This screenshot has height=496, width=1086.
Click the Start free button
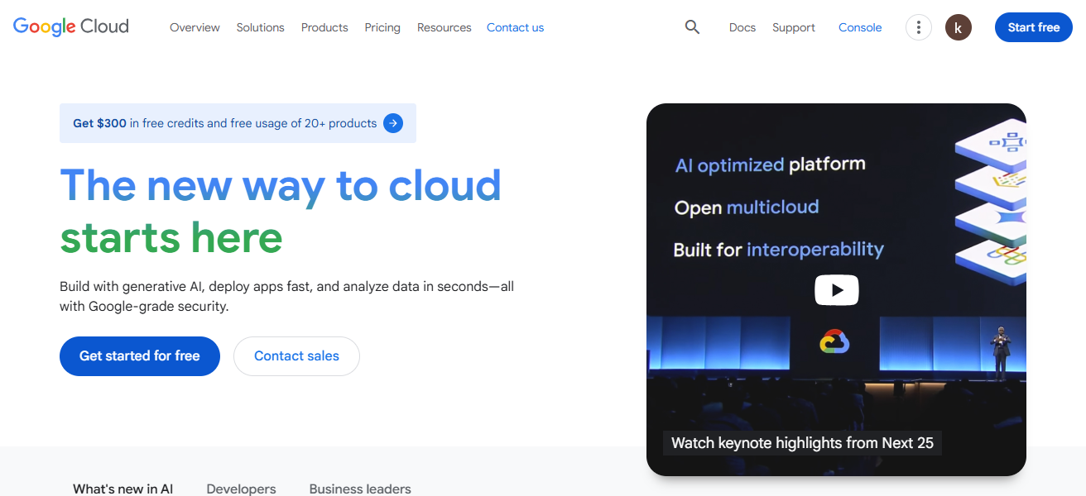(1033, 26)
